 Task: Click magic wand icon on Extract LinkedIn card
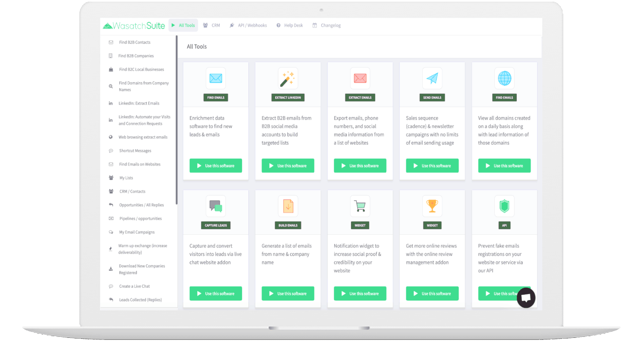point(288,78)
